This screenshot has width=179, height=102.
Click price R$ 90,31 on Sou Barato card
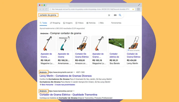(x=114, y=60)
